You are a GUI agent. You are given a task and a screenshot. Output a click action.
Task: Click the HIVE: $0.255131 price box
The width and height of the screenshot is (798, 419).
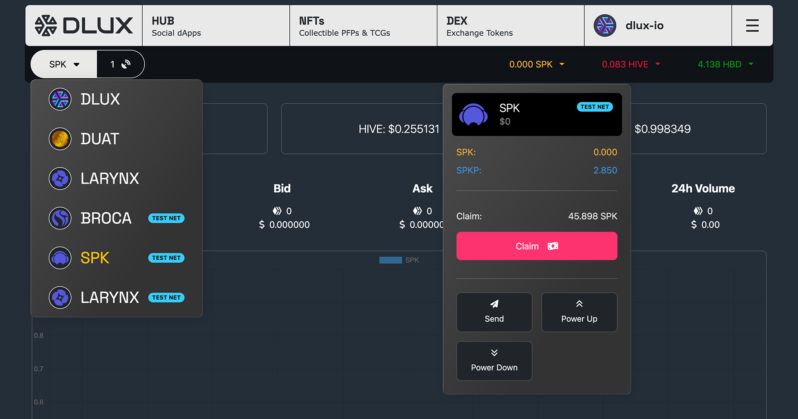[x=399, y=129]
